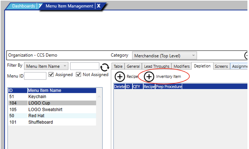Image resolution: width=249 pixels, height=149 pixels.
Task: Close the Menu Item Management tab
Action: [99, 6]
